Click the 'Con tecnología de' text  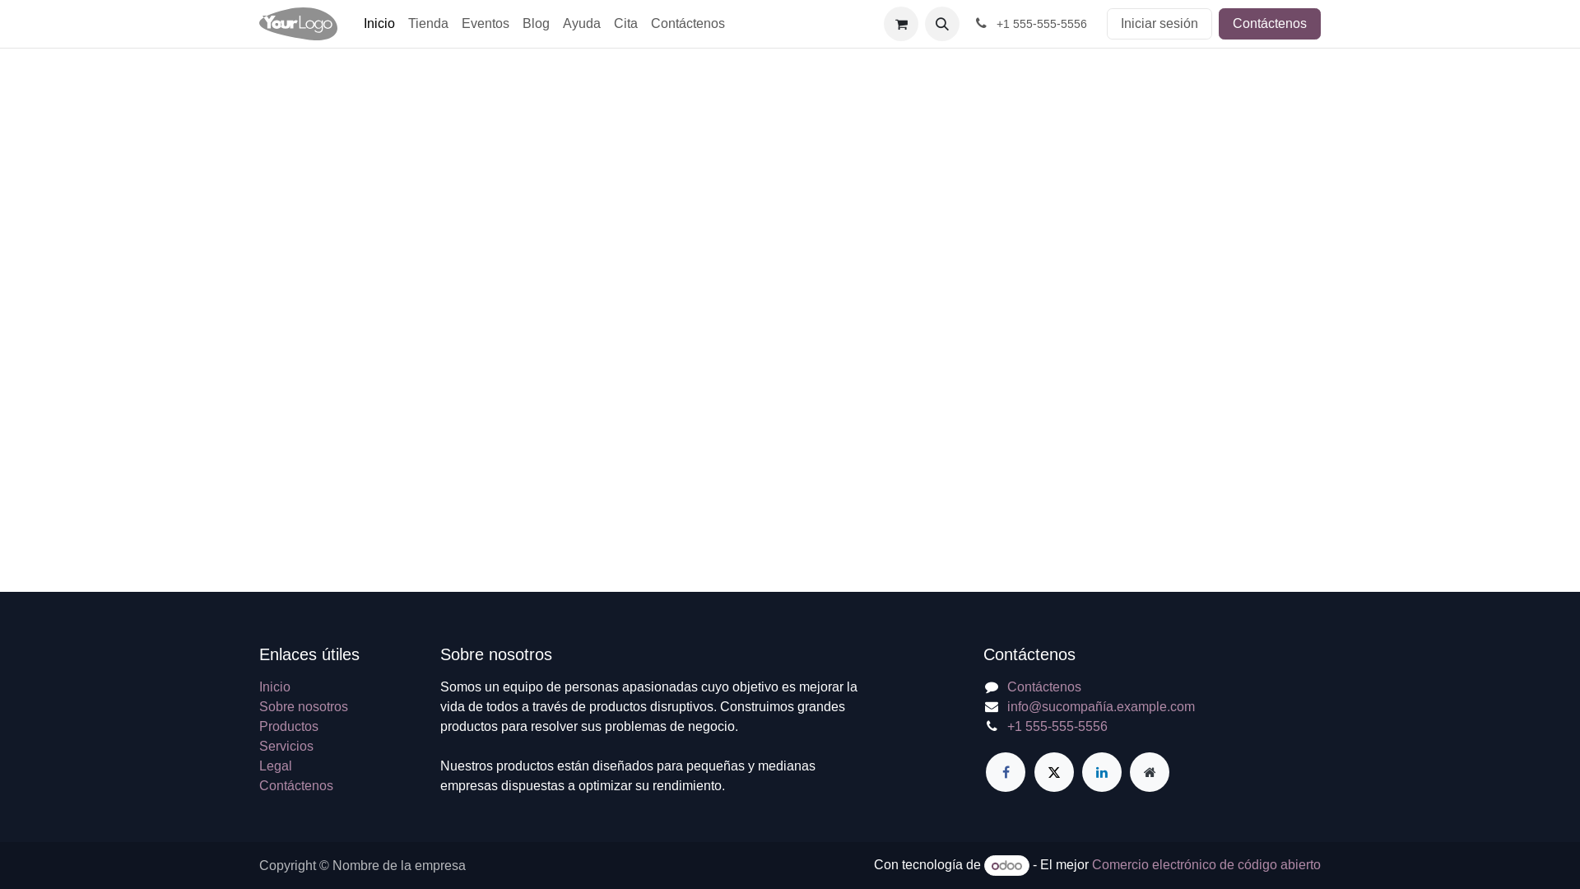(927, 865)
